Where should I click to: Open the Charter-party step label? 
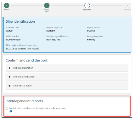(47, 10)
